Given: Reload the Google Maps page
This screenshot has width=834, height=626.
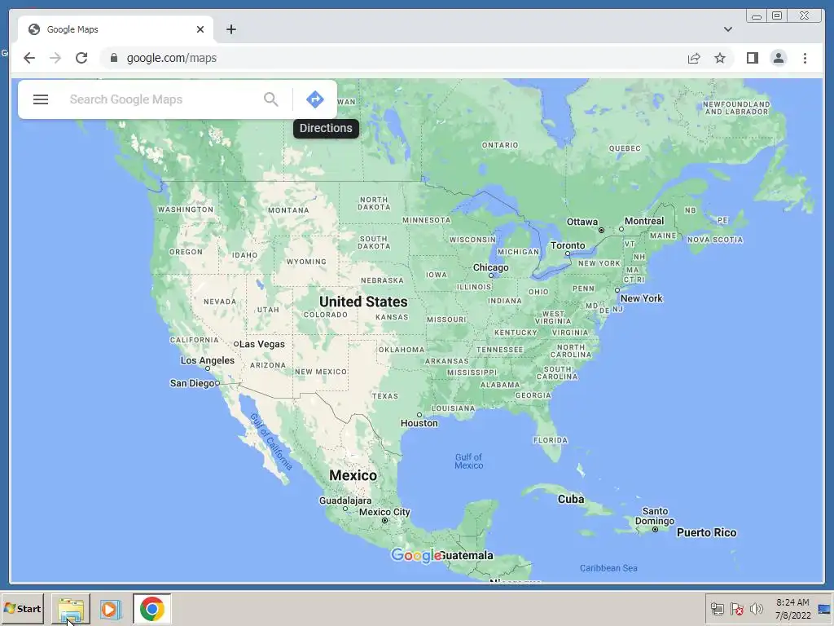Looking at the screenshot, I should pos(81,58).
